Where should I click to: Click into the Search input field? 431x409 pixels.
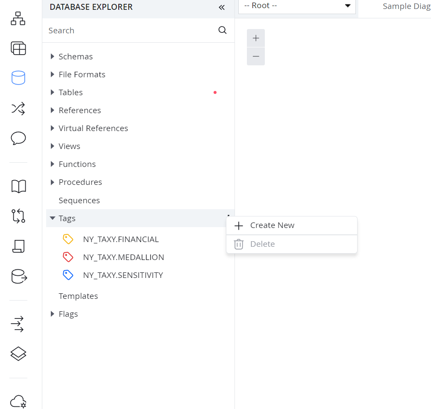click(128, 30)
